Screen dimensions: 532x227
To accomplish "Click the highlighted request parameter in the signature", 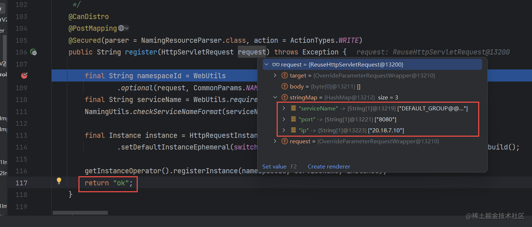I will 252,52.
